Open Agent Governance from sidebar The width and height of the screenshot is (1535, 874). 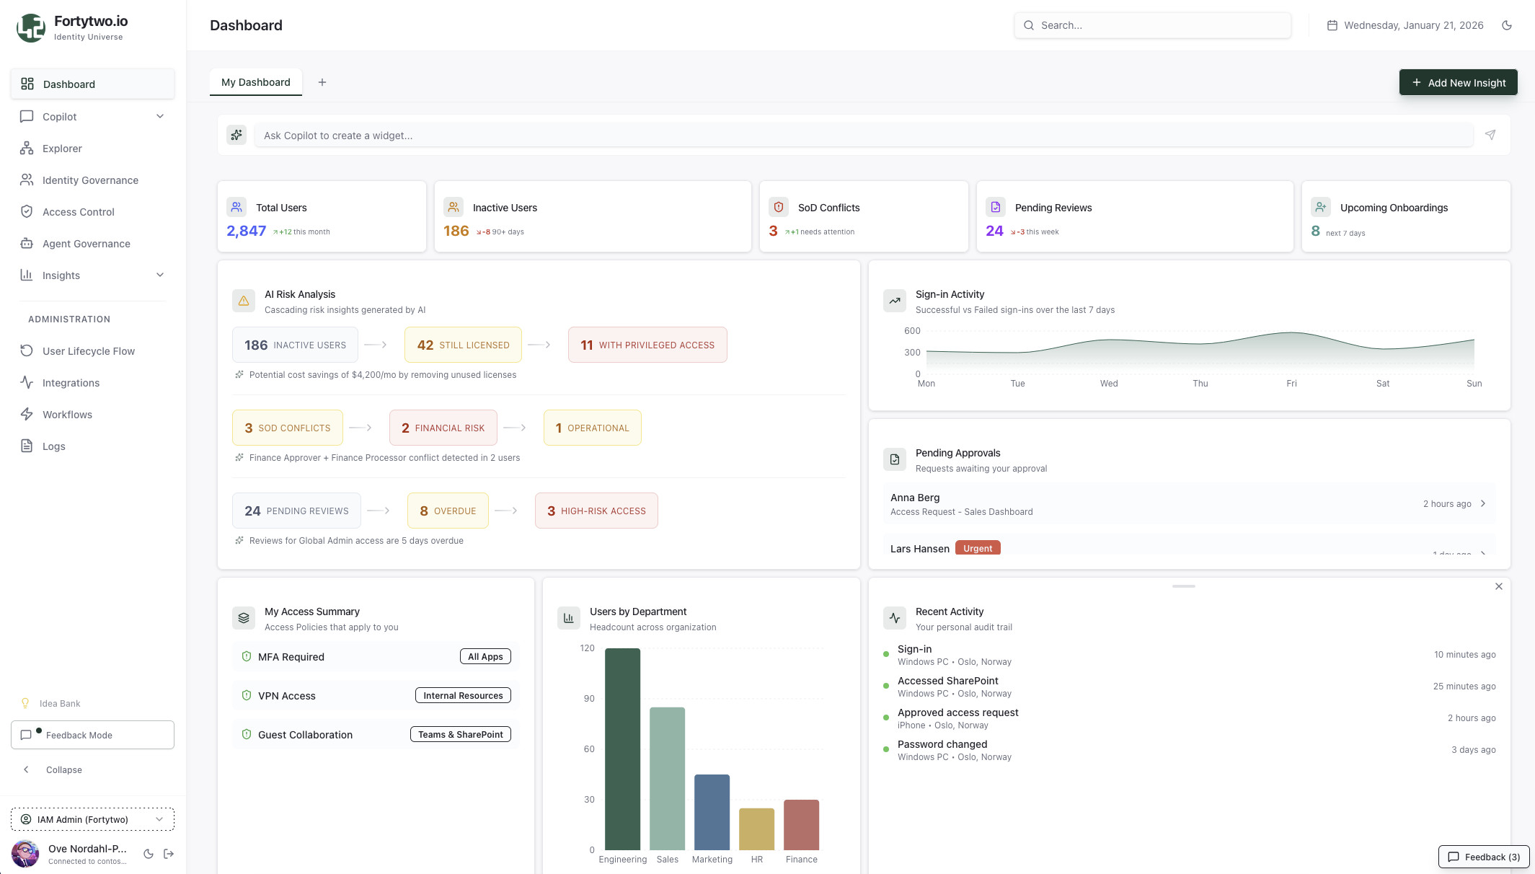(86, 244)
